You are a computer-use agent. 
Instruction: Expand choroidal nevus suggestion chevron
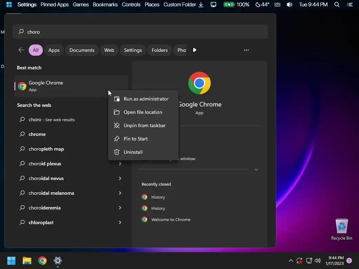tap(120, 178)
